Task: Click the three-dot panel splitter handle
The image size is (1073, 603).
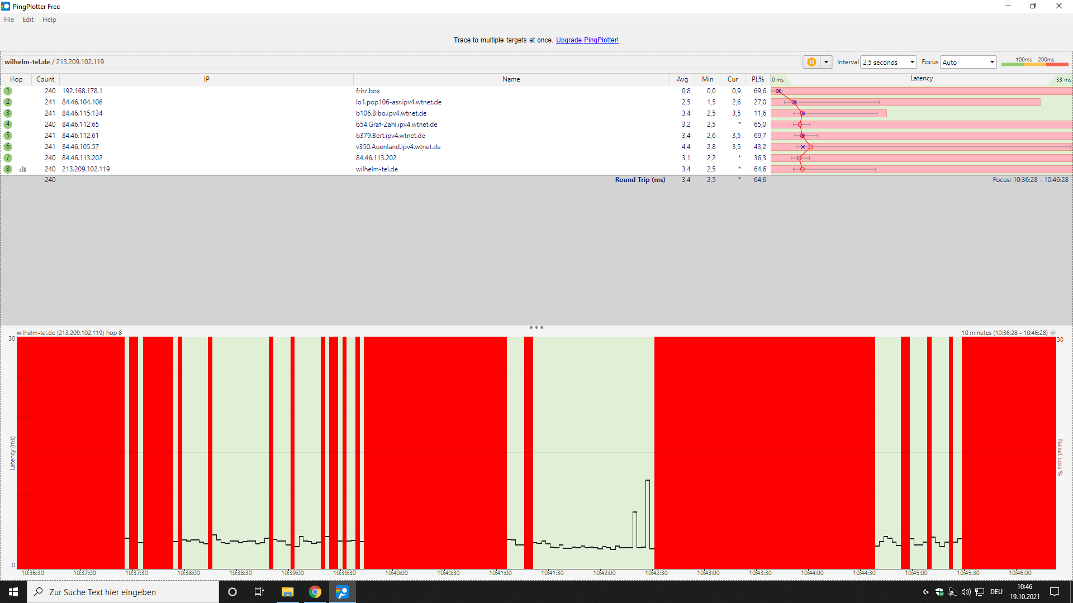Action: tap(536, 328)
